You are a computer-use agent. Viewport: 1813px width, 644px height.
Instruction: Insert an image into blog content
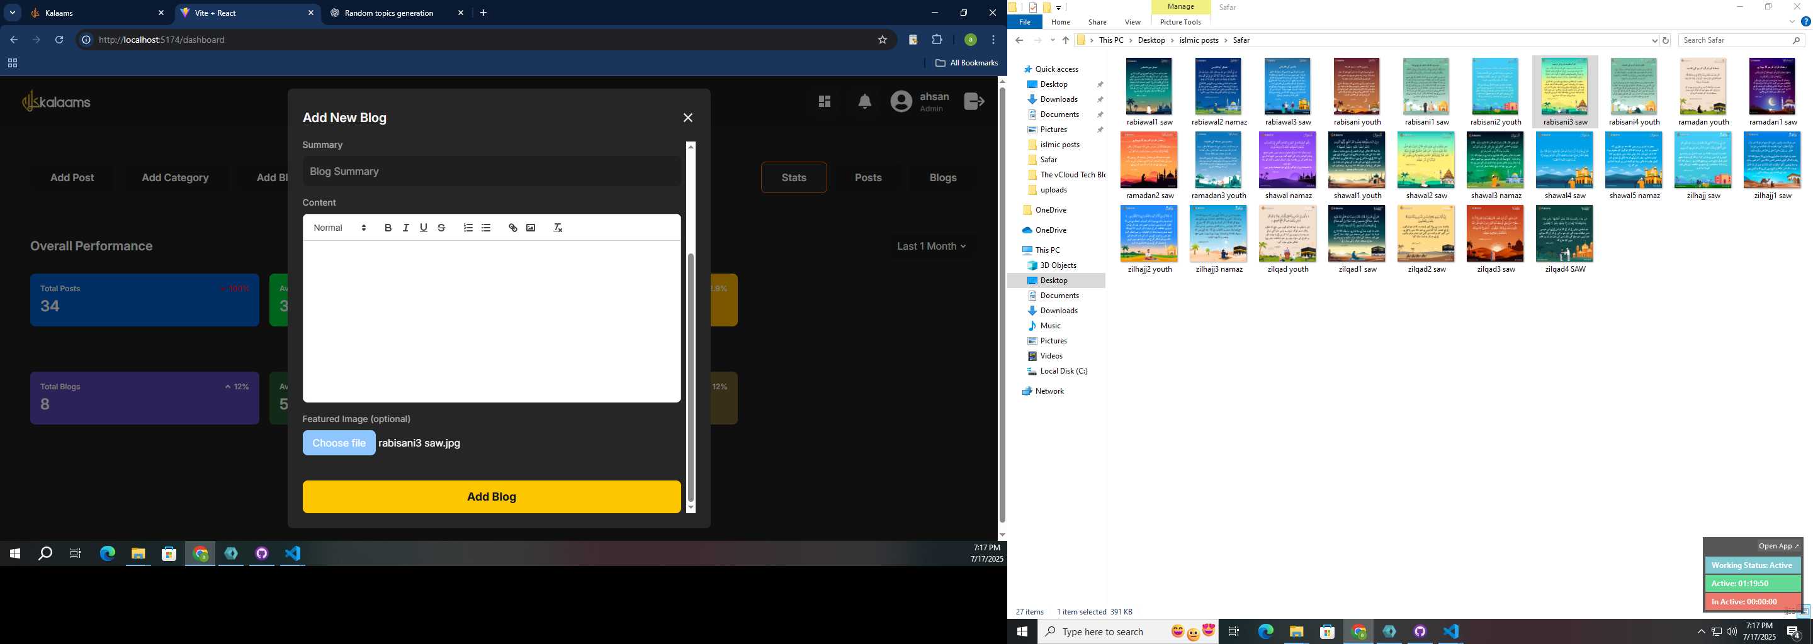click(x=531, y=228)
